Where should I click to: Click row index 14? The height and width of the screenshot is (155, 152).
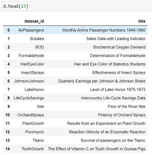click(8, 149)
